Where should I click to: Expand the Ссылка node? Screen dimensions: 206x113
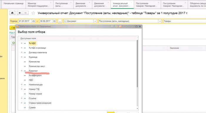click(21, 98)
